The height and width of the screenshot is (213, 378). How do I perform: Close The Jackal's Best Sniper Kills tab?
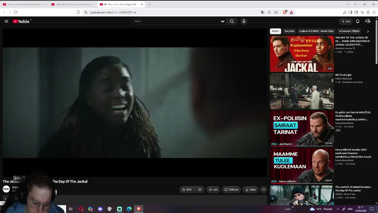[x=142, y=4]
